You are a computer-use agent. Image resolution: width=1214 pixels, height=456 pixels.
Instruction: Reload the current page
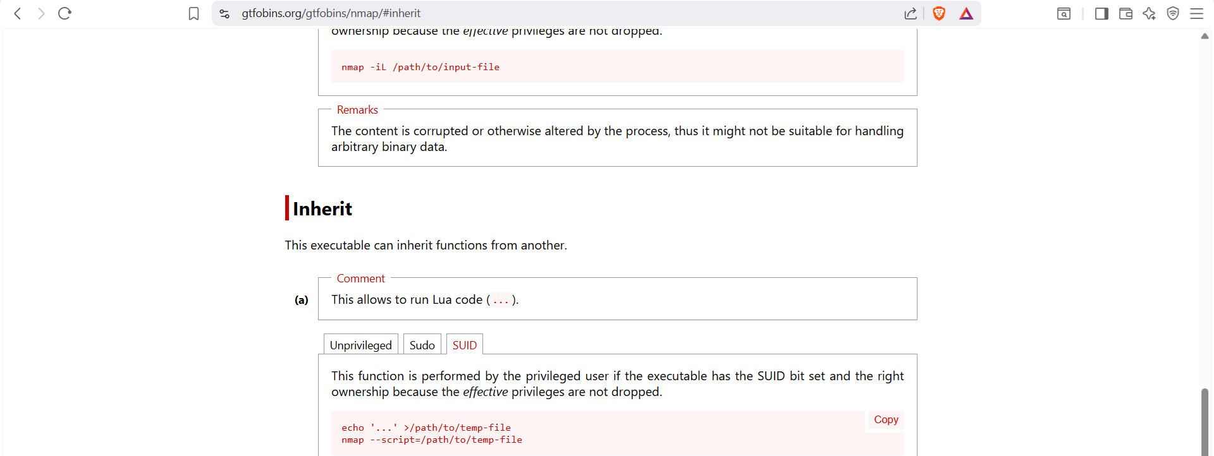pyautogui.click(x=64, y=13)
